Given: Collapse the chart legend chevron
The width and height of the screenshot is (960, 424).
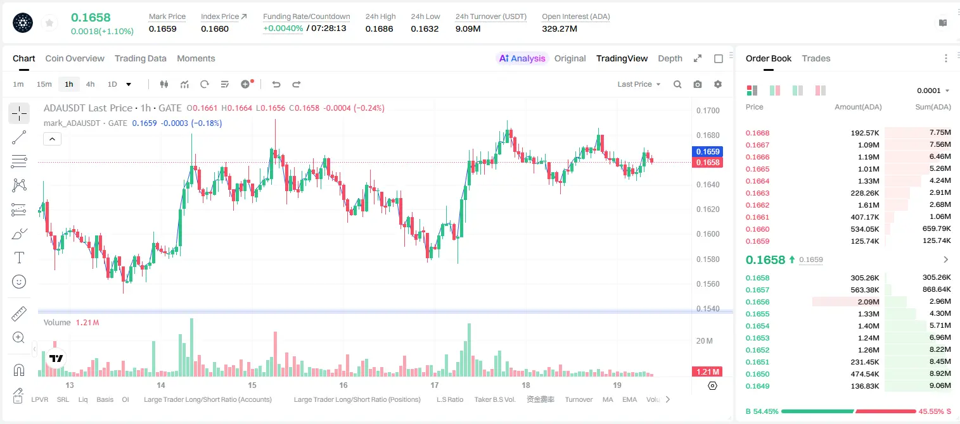Looking at the screenshot, I should coord(52,139).
